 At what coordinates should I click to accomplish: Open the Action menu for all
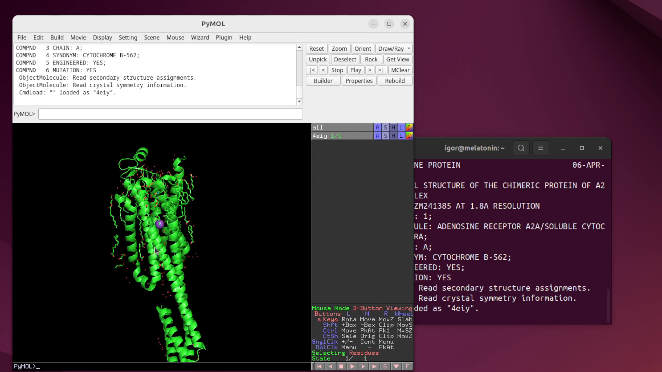pyautogui.click(x=378, y=127)
